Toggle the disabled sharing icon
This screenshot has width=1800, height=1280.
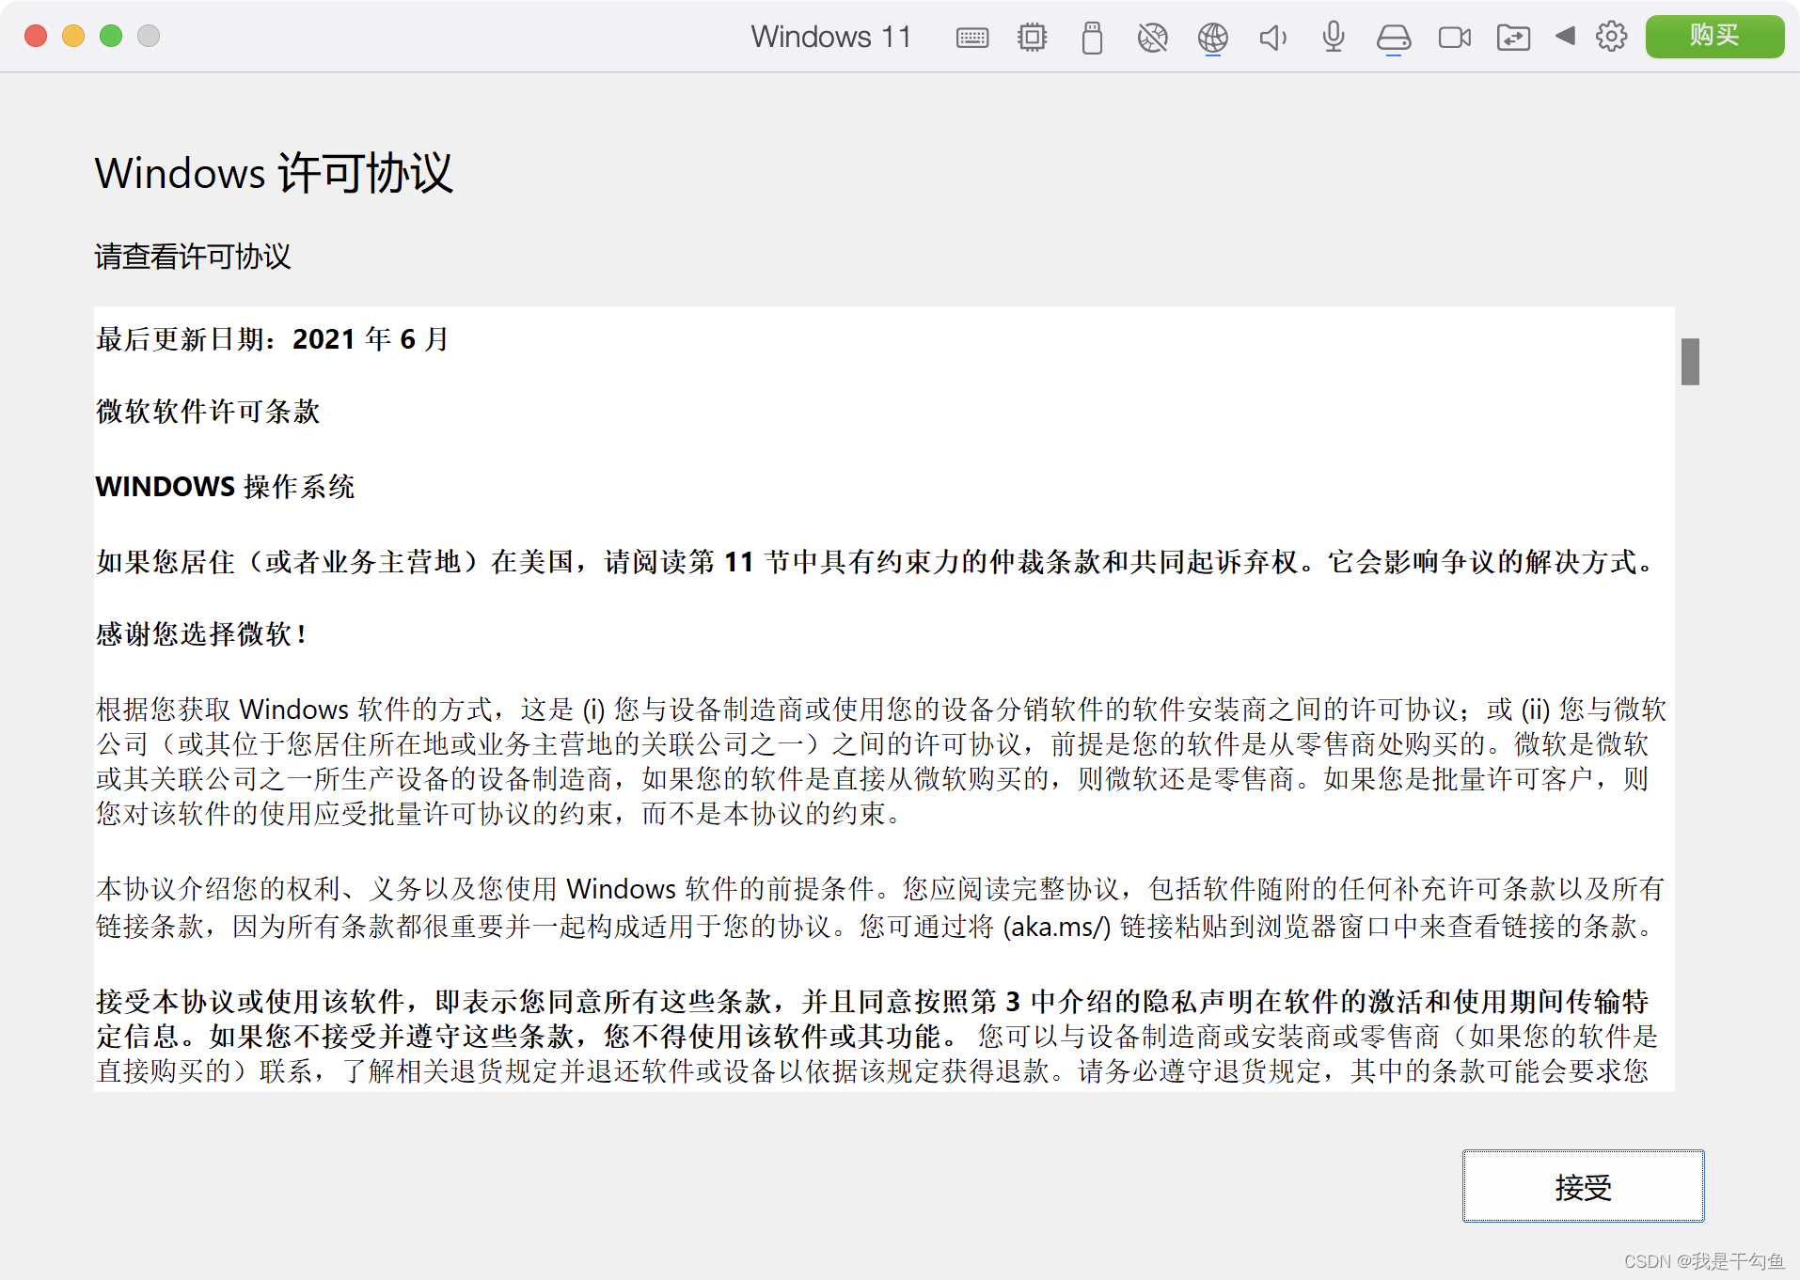(x=1152, y=38)
